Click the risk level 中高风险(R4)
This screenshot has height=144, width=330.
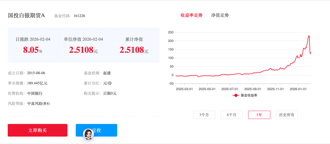click(38, 104)
